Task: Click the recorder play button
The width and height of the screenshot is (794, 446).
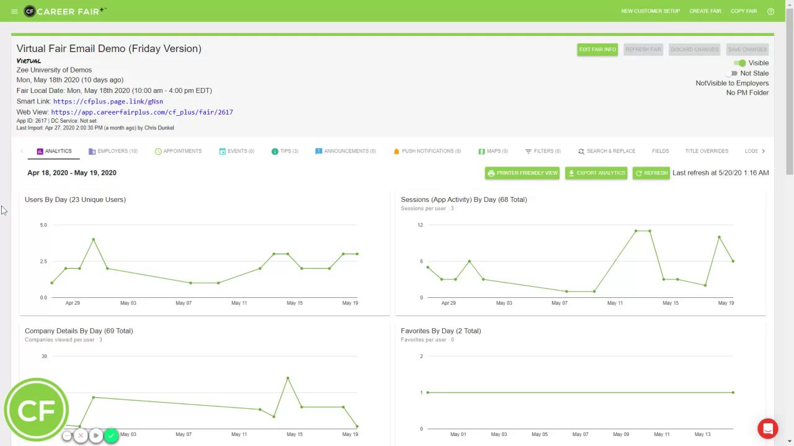Action: [96, 435]
